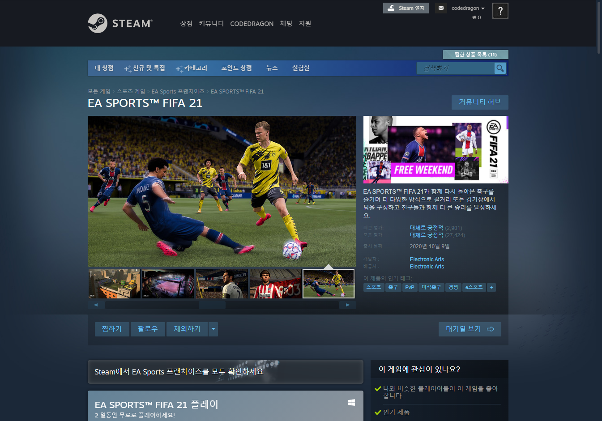Click the right arrow of thumbnail strip
Screen dimensions: 602x421
pos(347,305)
